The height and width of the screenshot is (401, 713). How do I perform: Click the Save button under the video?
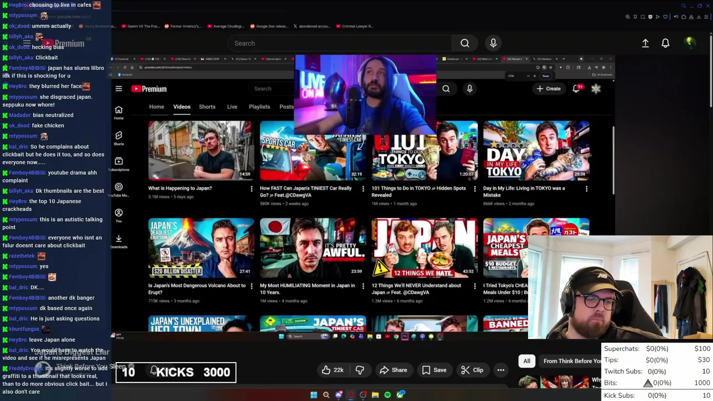(434, 370)
